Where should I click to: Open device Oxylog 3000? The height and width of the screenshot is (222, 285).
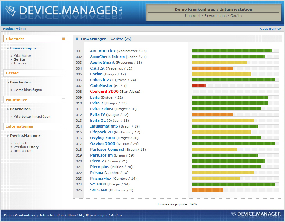coord(102,144)
